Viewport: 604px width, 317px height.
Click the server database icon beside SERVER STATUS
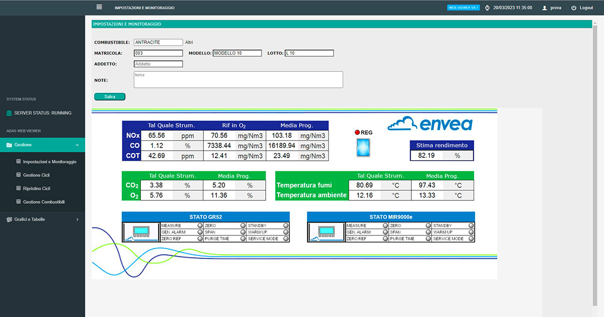(9, 113)
